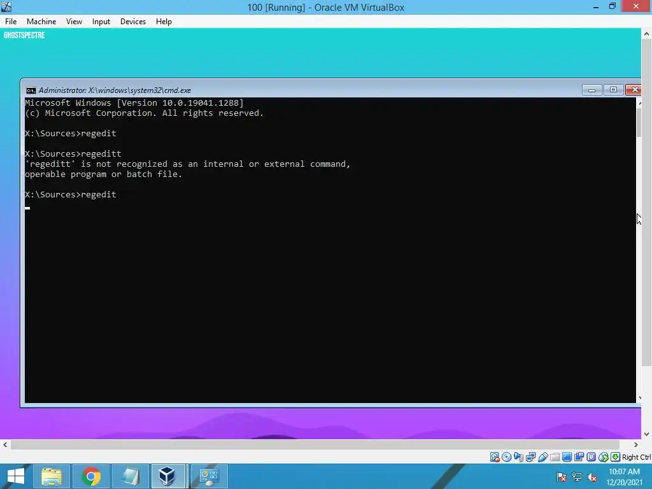Close the VirtualBox window
This screenshot has width=652, height=489.
636,6
